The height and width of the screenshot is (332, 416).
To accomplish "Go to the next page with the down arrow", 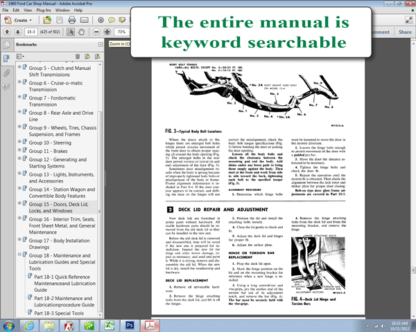I will point(17,32).
